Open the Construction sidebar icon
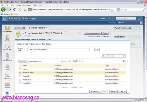147x102 pixels. coord(7,47)
